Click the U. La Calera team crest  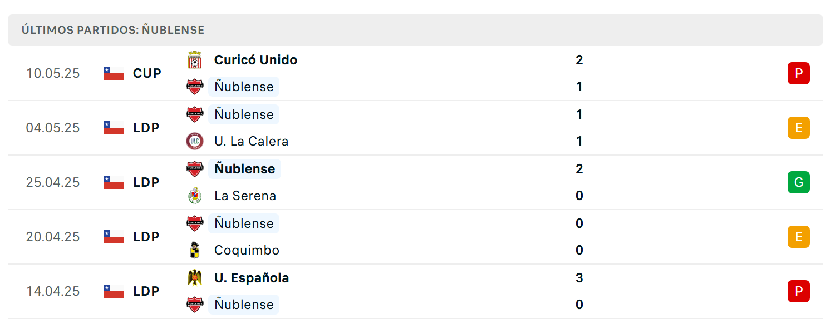pos(195,141)
